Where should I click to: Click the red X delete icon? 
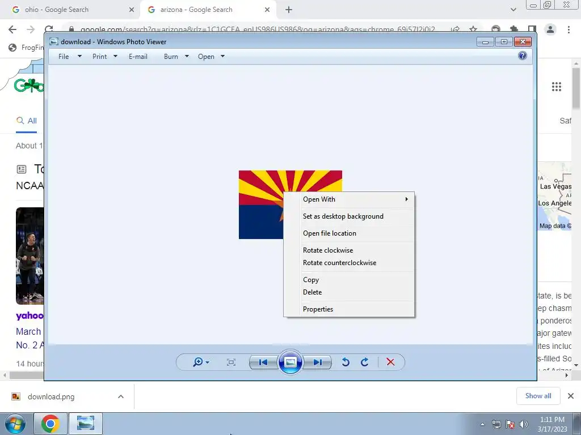390,362
